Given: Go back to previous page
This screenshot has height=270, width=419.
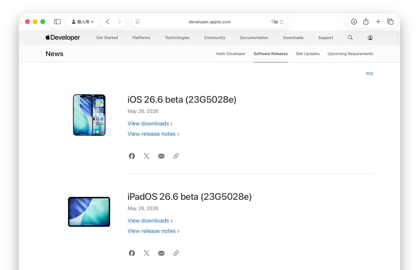Looking at the screenshot, I should click(x=107, y=22).
